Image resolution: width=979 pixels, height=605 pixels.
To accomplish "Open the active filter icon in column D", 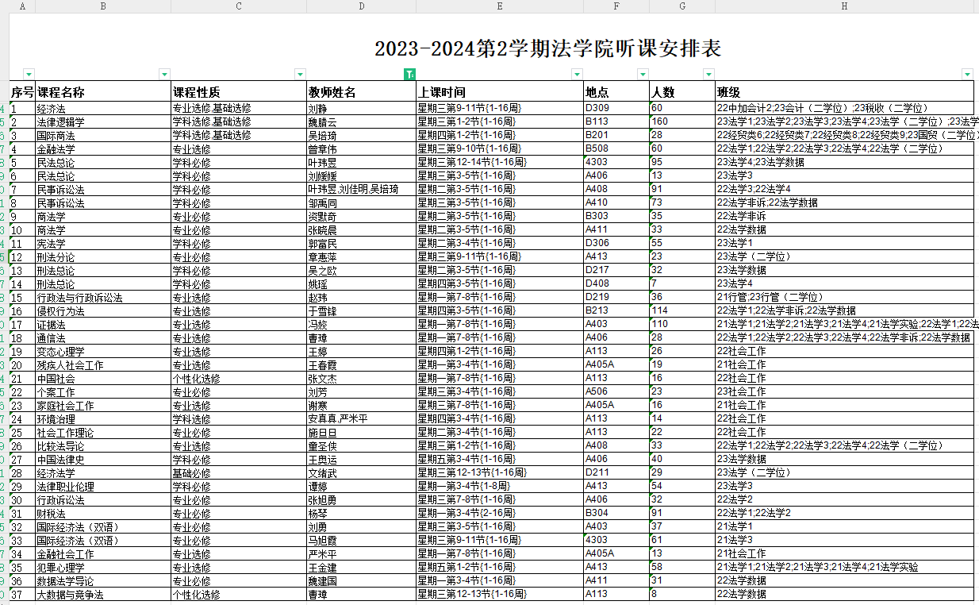I will 409,75.
